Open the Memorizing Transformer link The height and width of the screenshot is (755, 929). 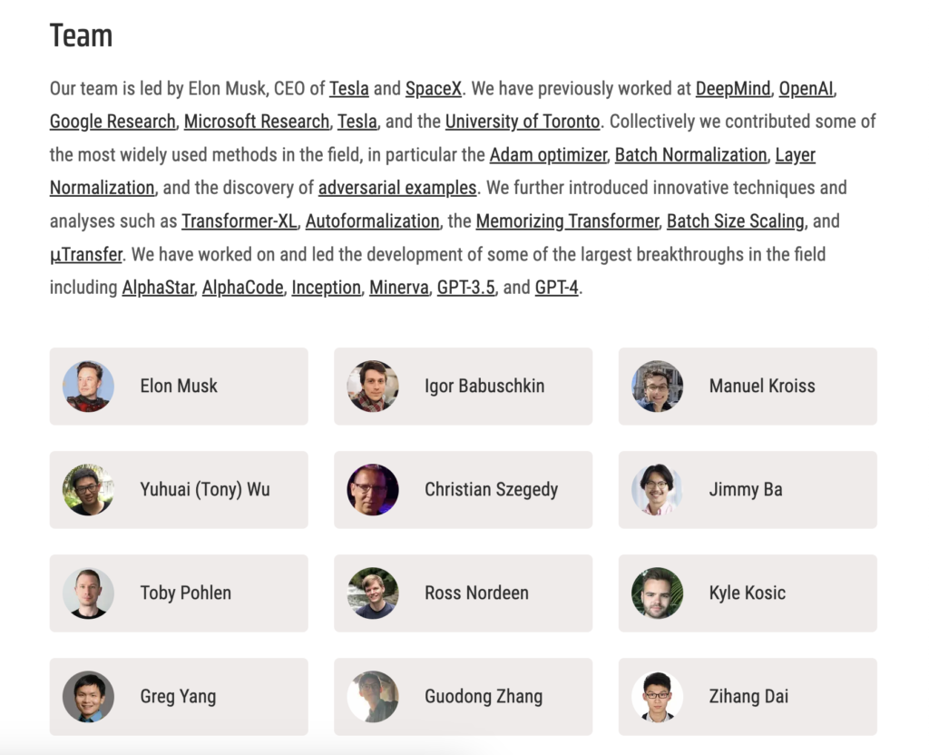(x=567, y=221)
